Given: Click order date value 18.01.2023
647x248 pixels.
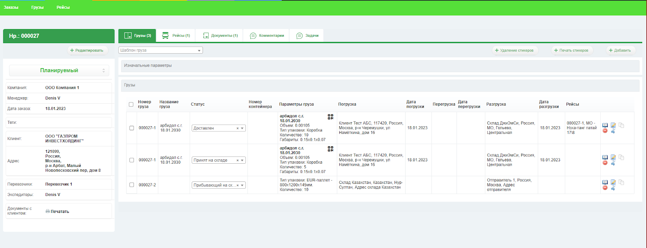Looking at the screenshot, I should (55, 109).
